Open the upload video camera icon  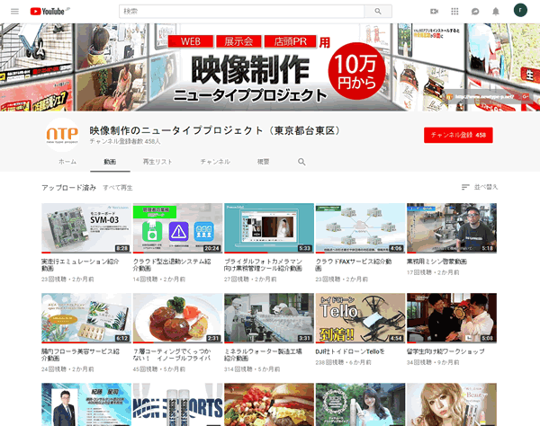click(x=435, y=12)
